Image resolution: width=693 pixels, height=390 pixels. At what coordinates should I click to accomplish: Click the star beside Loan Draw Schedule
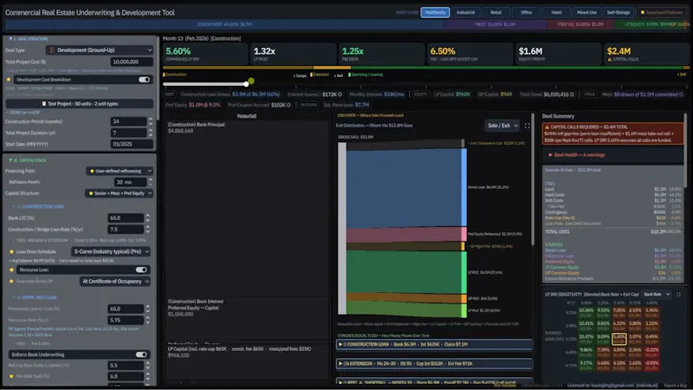pyautogui.click(x=11, y=251)
